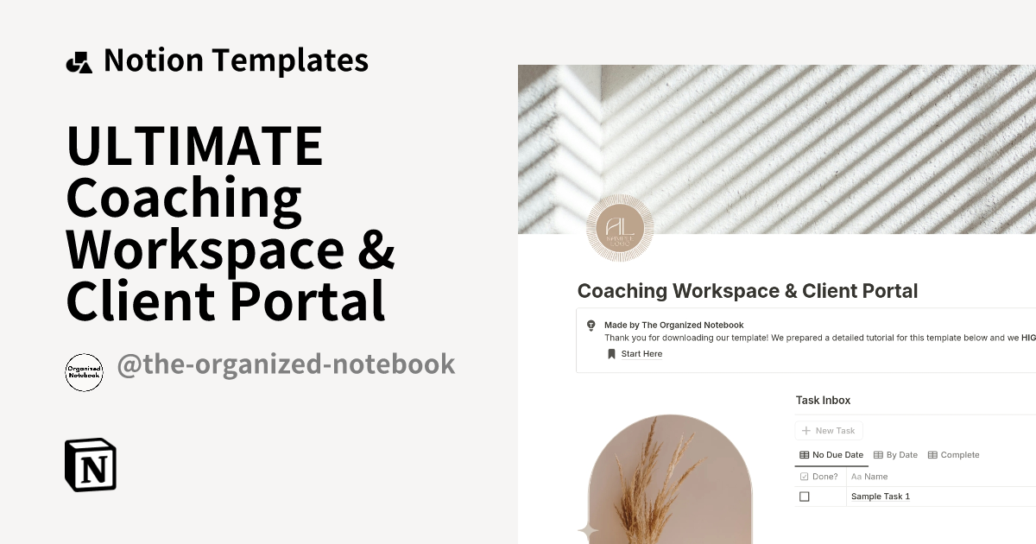The width and height of the screenshot is (1036, 544).
Task: Open the Complete tab
Action: 954,454
